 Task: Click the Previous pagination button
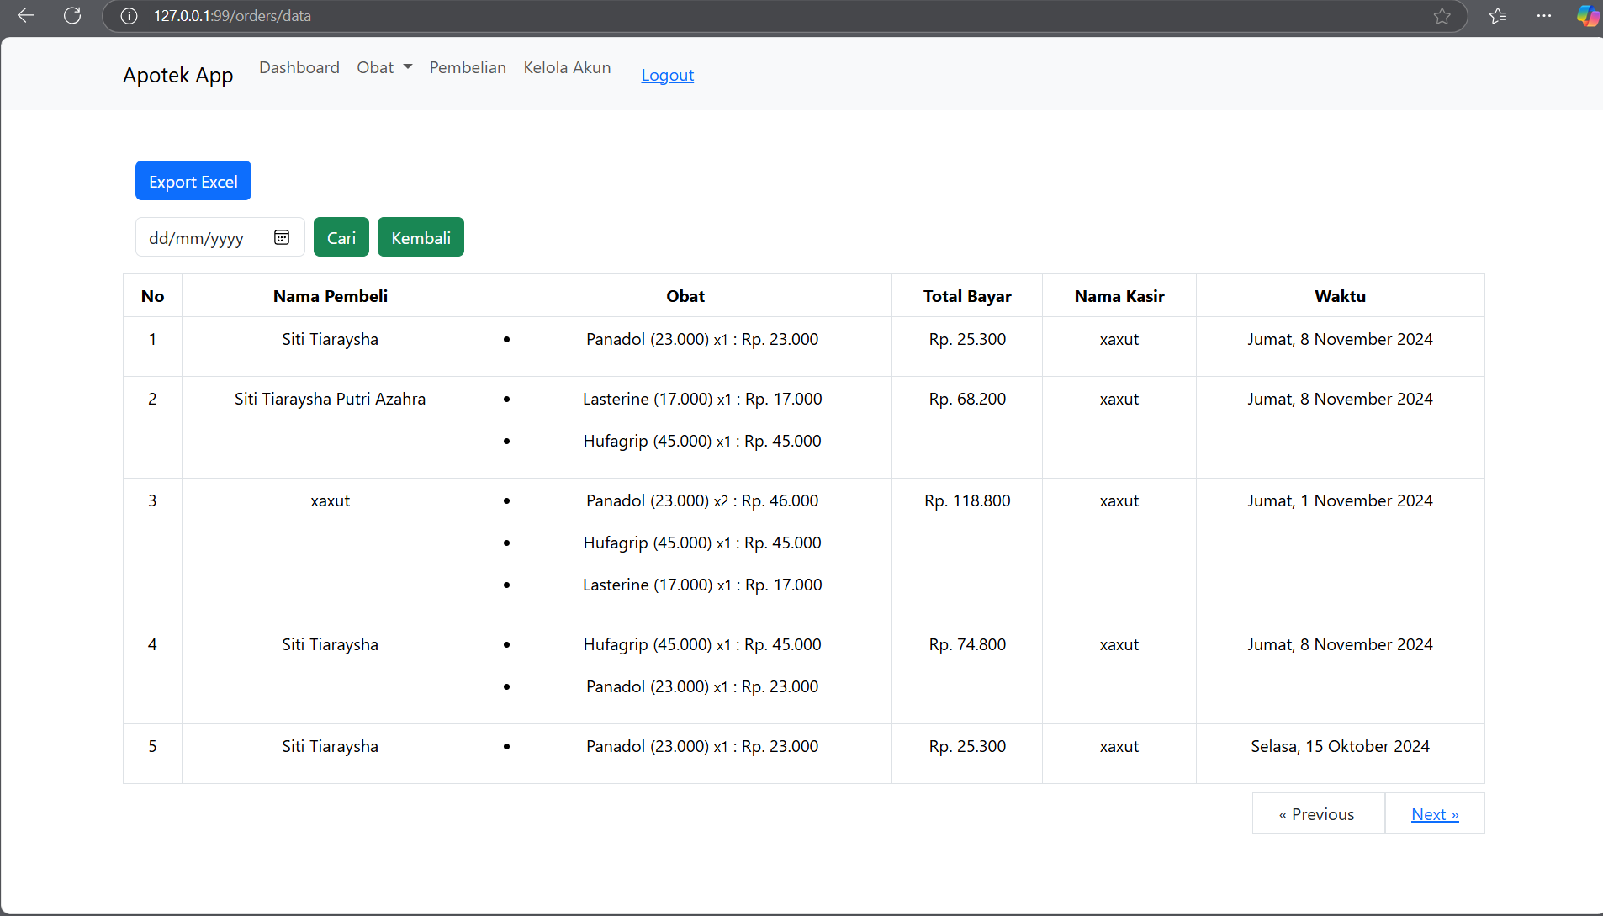pos(1317,814)
